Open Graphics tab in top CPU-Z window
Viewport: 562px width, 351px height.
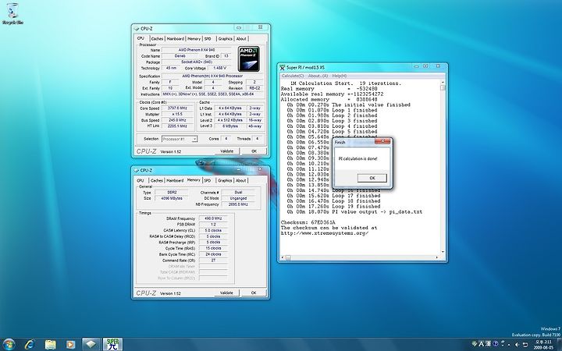225,39
